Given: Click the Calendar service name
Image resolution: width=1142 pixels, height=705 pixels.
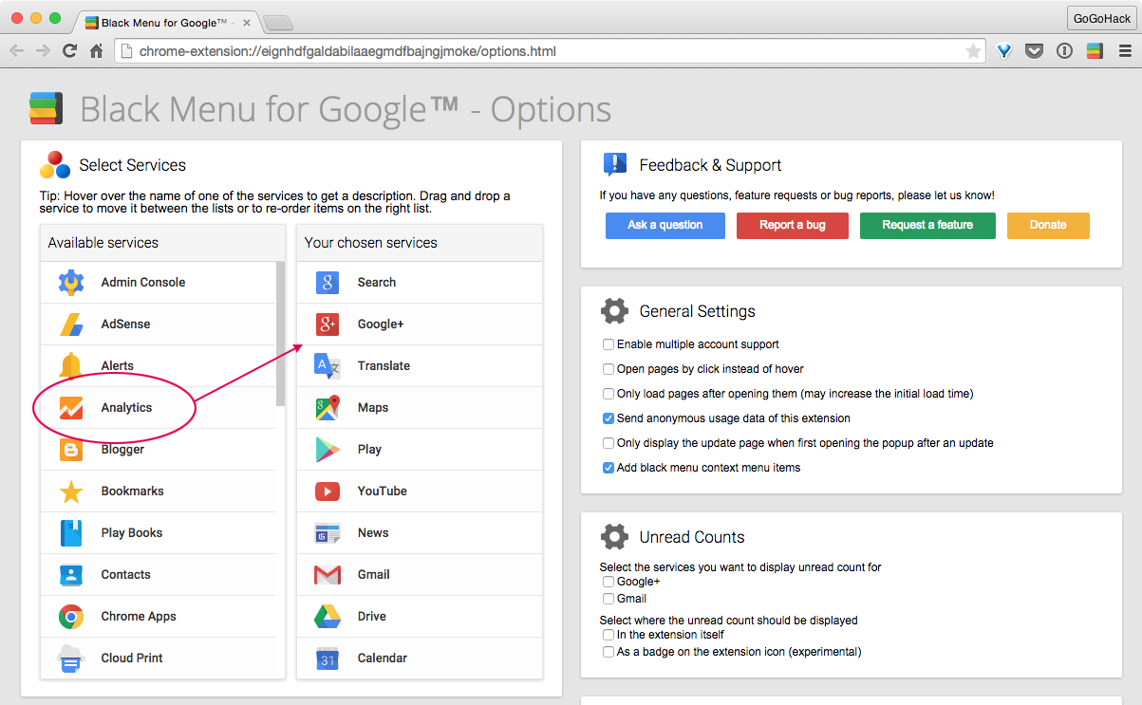Looking at the screenshot, I should 383,659.
